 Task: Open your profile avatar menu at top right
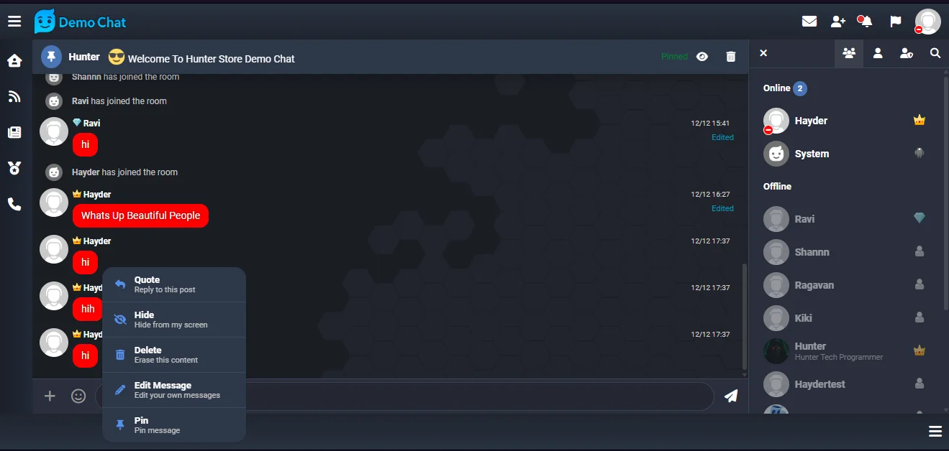click(x=927, y=22)
